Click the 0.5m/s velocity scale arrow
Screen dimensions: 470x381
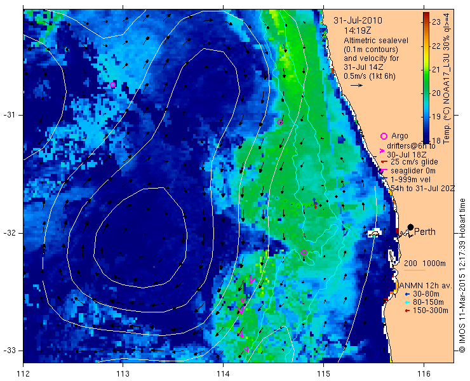click(x=357, y=86)
